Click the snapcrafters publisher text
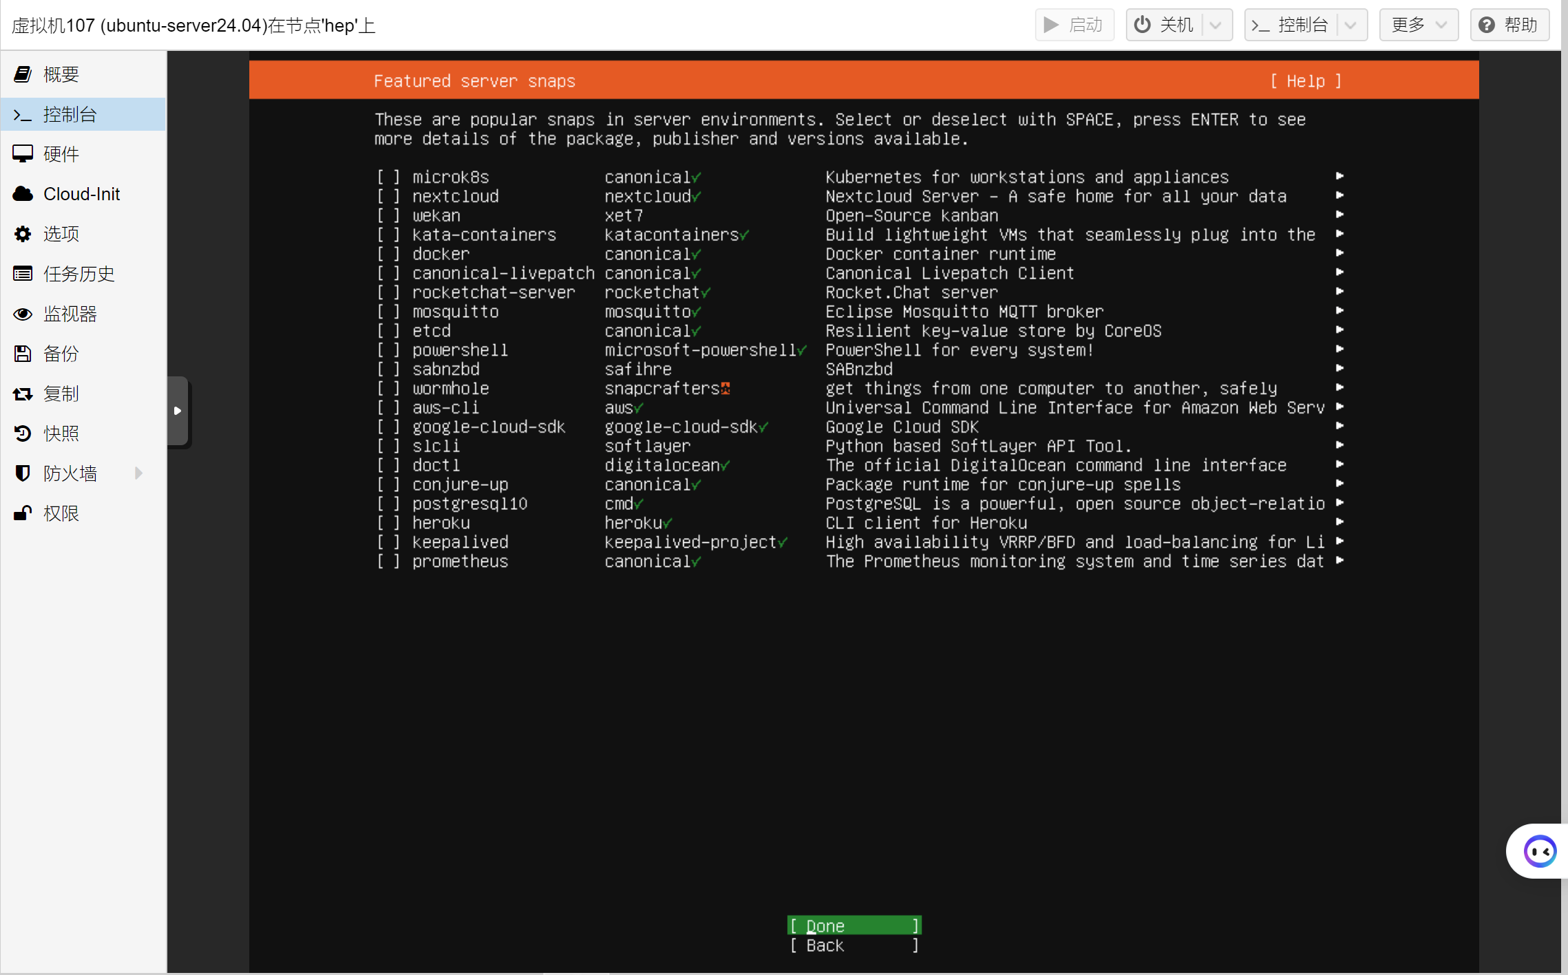This screenshot has height=975, width=1568. click(x=662, y=389)
